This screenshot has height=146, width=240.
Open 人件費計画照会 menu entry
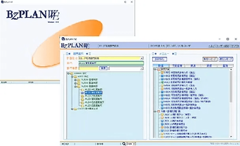click(x=174, y=124)
